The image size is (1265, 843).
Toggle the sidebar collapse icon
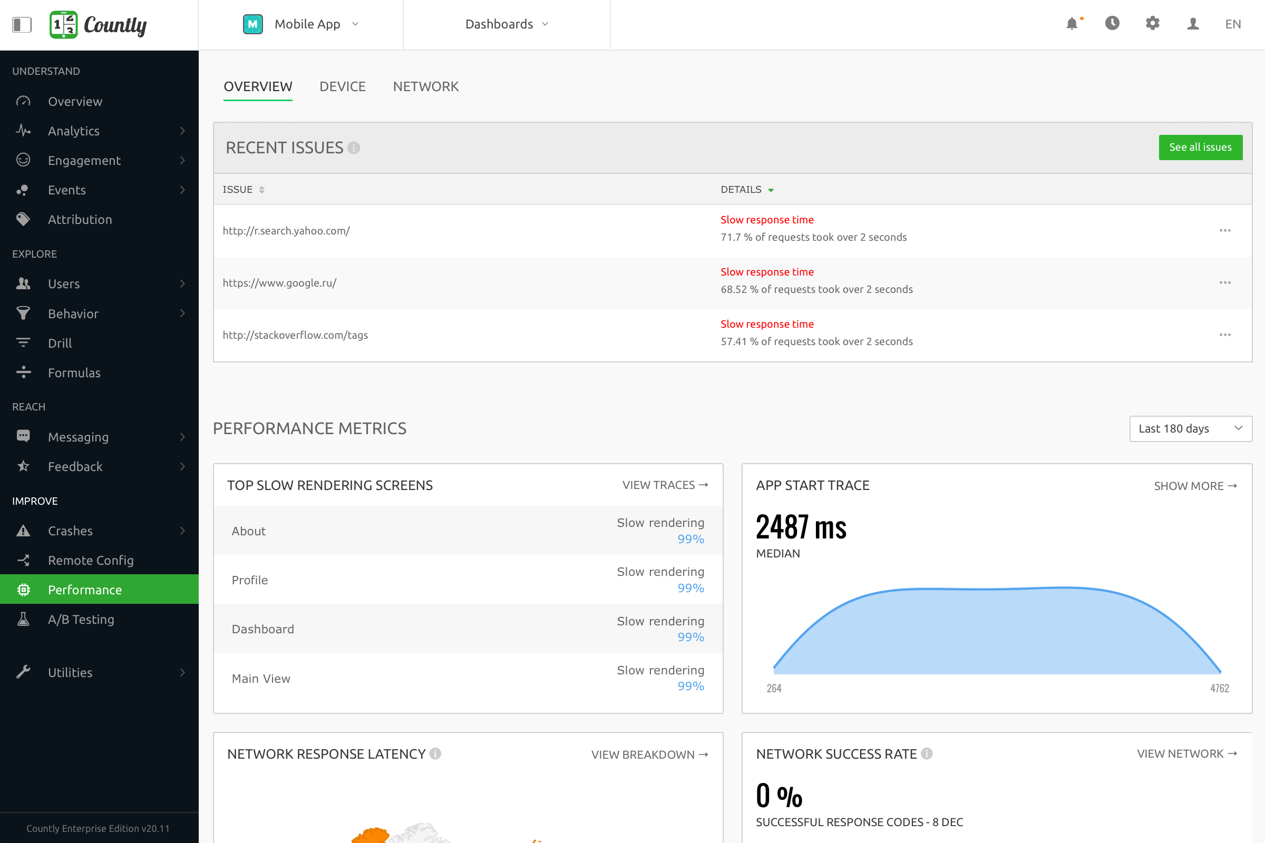(x=22, y=24)
